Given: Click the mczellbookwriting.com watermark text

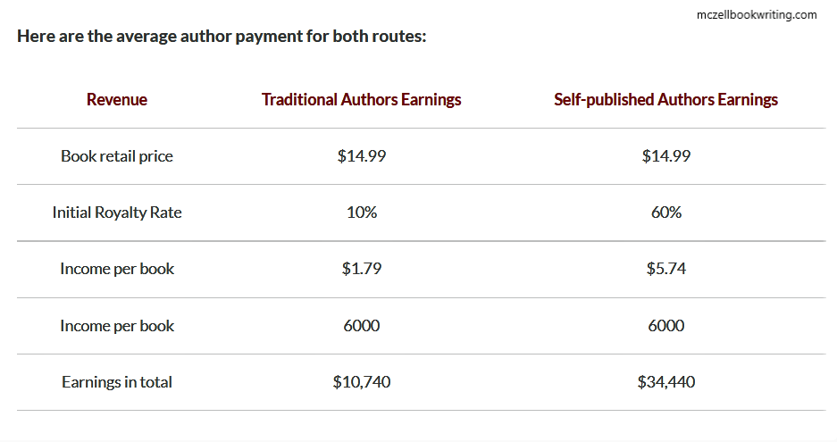Looking at the screenshot, I should pyautogui.click(x=757, y=15).
